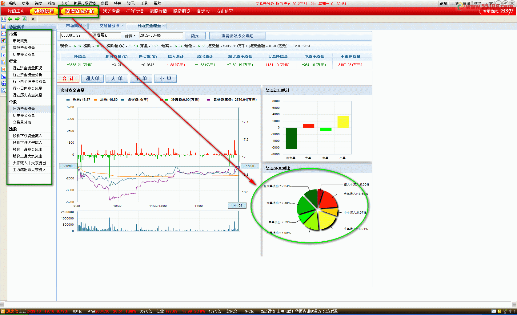
Task: Click the green forward arrow icon
Action: tap(17, 19)
